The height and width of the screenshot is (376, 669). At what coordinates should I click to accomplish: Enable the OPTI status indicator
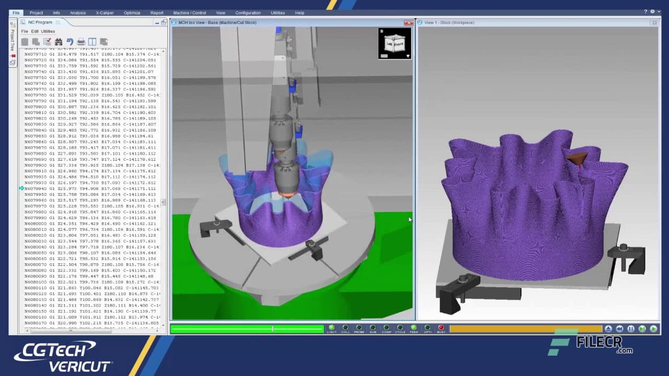[x=428, y=327]
